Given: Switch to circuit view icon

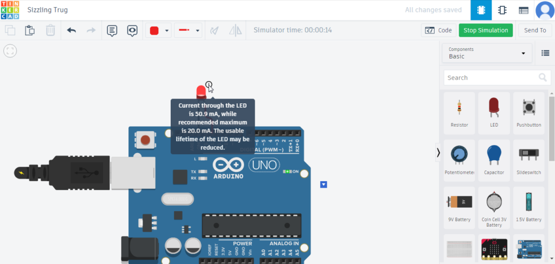Looking at the screenshot, I should 481,10.
